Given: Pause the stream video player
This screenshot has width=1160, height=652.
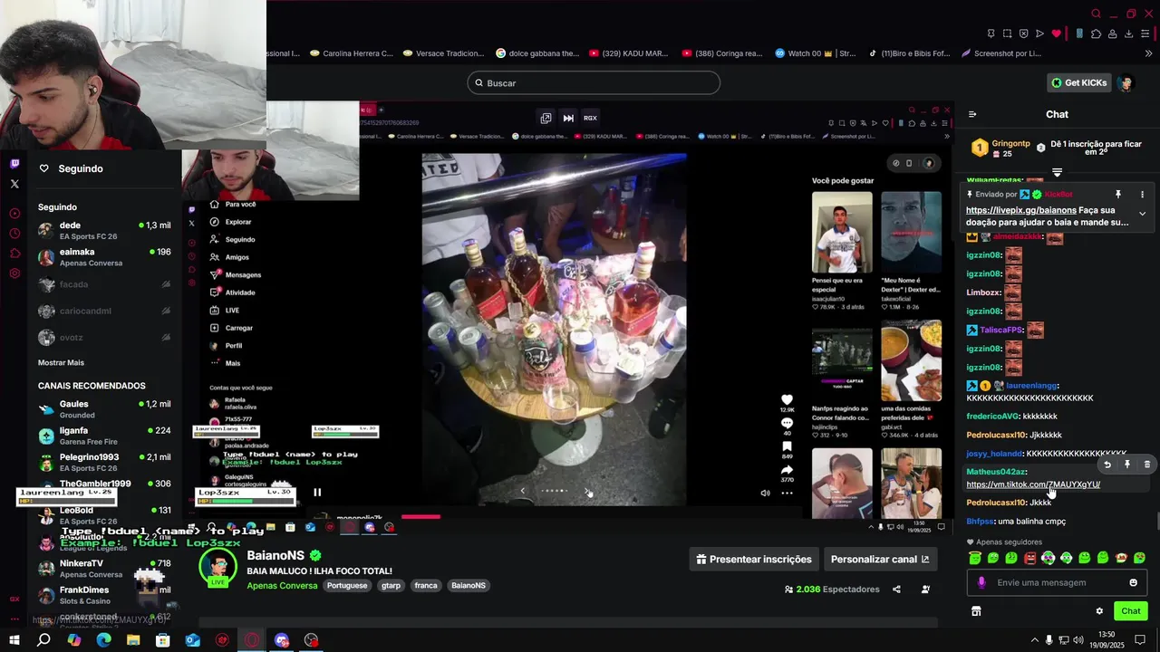Looking at the screenshot, I should [x=317, y=493].
